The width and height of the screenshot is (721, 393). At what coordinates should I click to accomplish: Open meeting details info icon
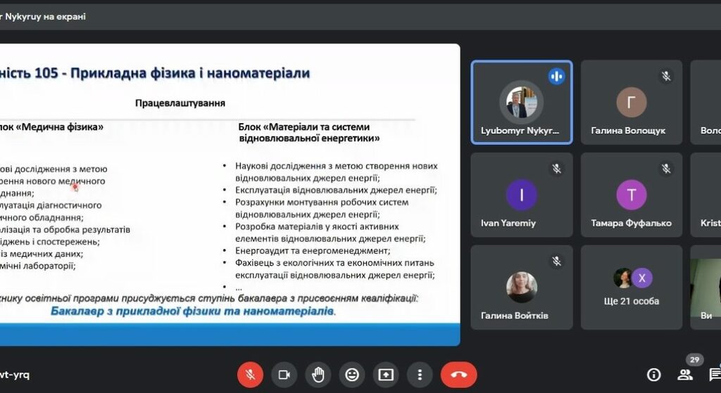[654, 374]
